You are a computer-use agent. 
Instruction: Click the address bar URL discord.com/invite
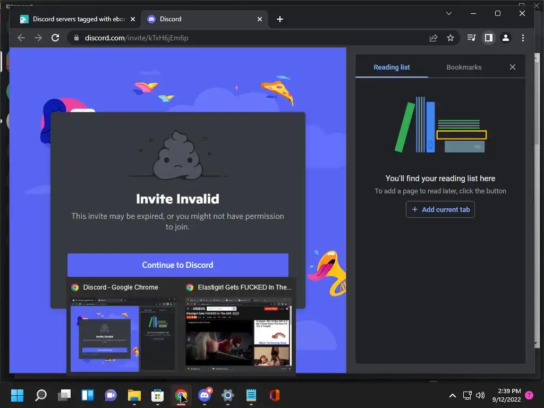(x=137, y=38)
